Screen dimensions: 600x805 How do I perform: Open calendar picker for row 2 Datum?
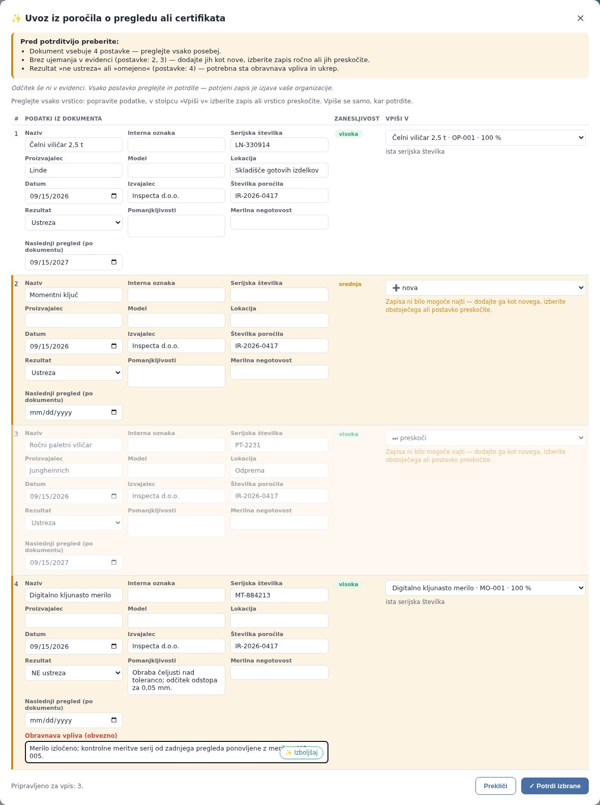click(114, 346)
